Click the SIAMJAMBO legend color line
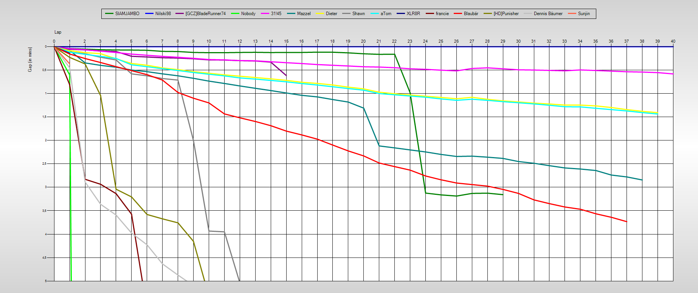The width and height of the screenshot is (698, 293). pos(109,14)
